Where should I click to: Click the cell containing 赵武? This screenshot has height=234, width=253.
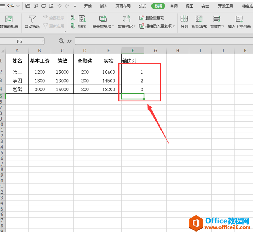(x=17, y=89)
